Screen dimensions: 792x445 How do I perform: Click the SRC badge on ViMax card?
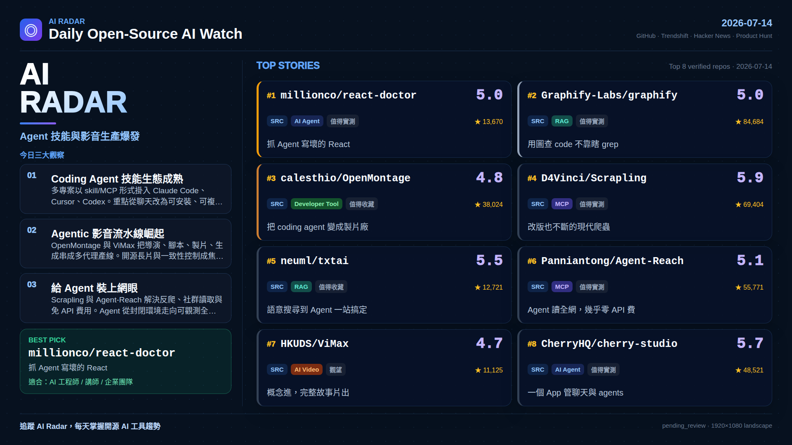[x=277, y=370]
